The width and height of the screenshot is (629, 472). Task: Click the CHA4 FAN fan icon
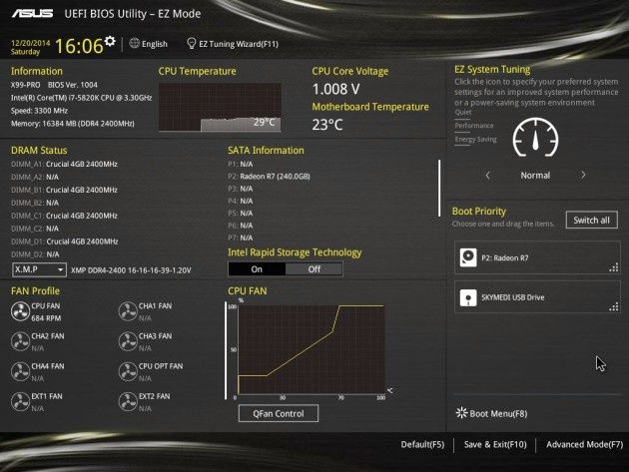tap(20, 372)
